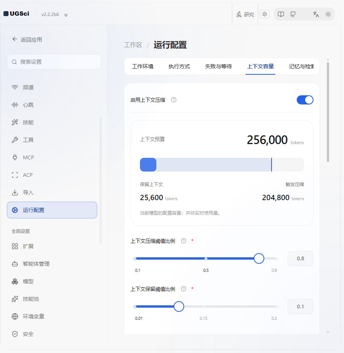Screen dimensions: 344x353
Task: Click the 25,600 tokens value
Action: pos(151,198)
